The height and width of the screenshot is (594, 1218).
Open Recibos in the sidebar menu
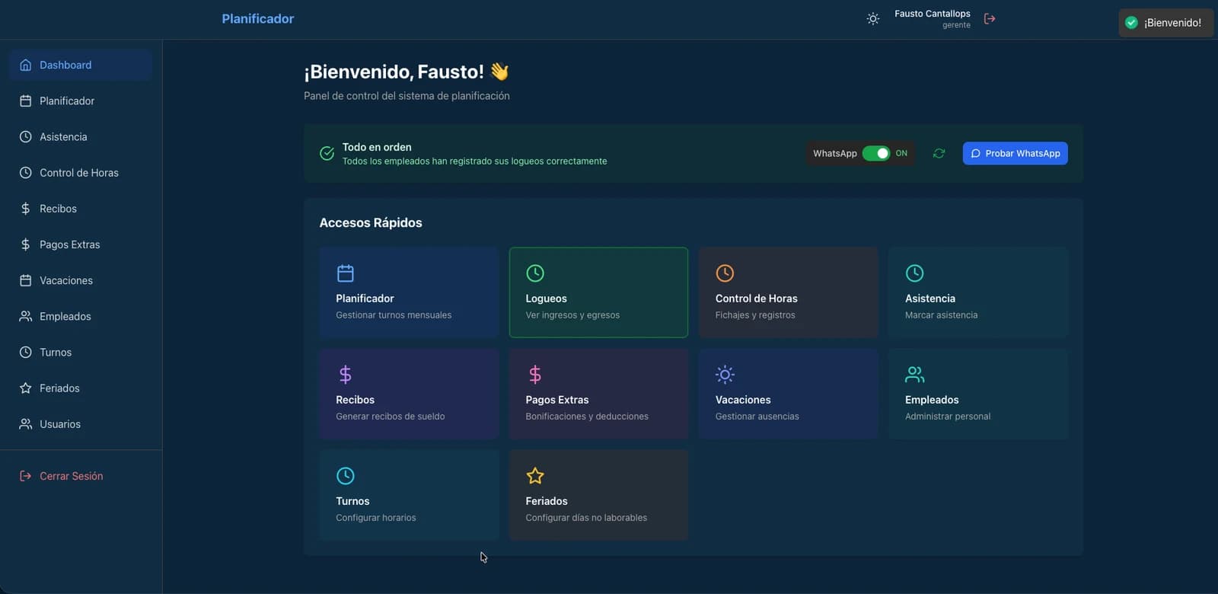click(x=81, y=208)
